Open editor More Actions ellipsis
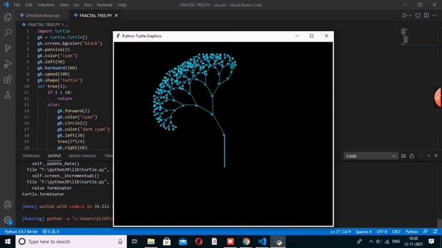Viewport: 442px width, 248px height. click(x=434, y=15)
